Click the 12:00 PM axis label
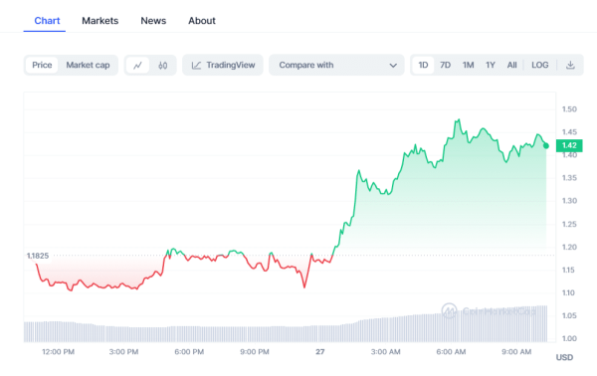Viewport: 597px width, 376px height. 59,352
